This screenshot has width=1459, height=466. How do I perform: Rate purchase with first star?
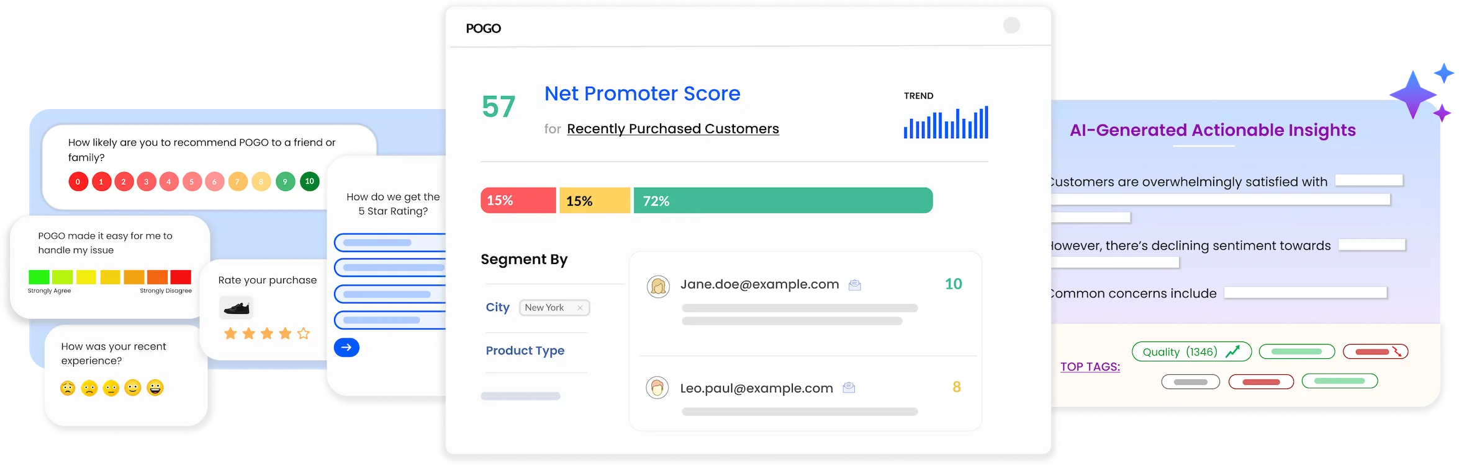click(x=230, y=333)
